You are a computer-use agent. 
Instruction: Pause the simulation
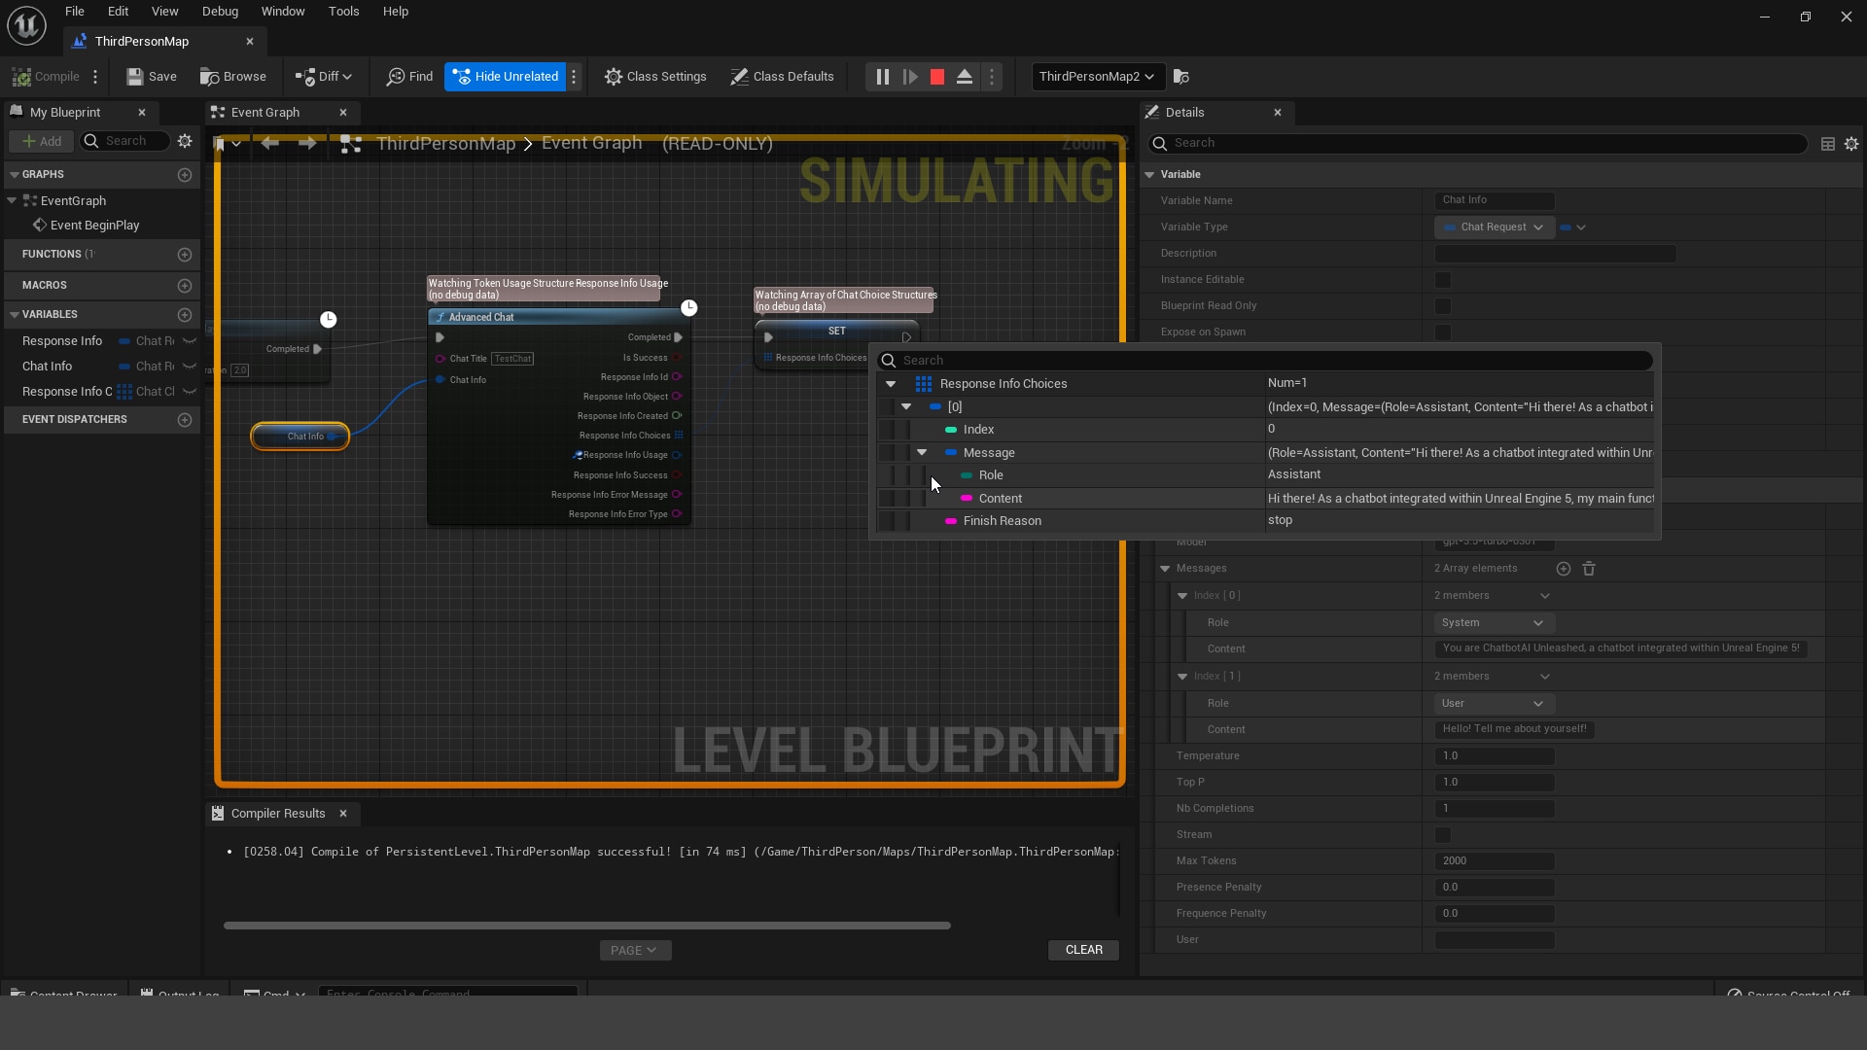pos(882,77)
